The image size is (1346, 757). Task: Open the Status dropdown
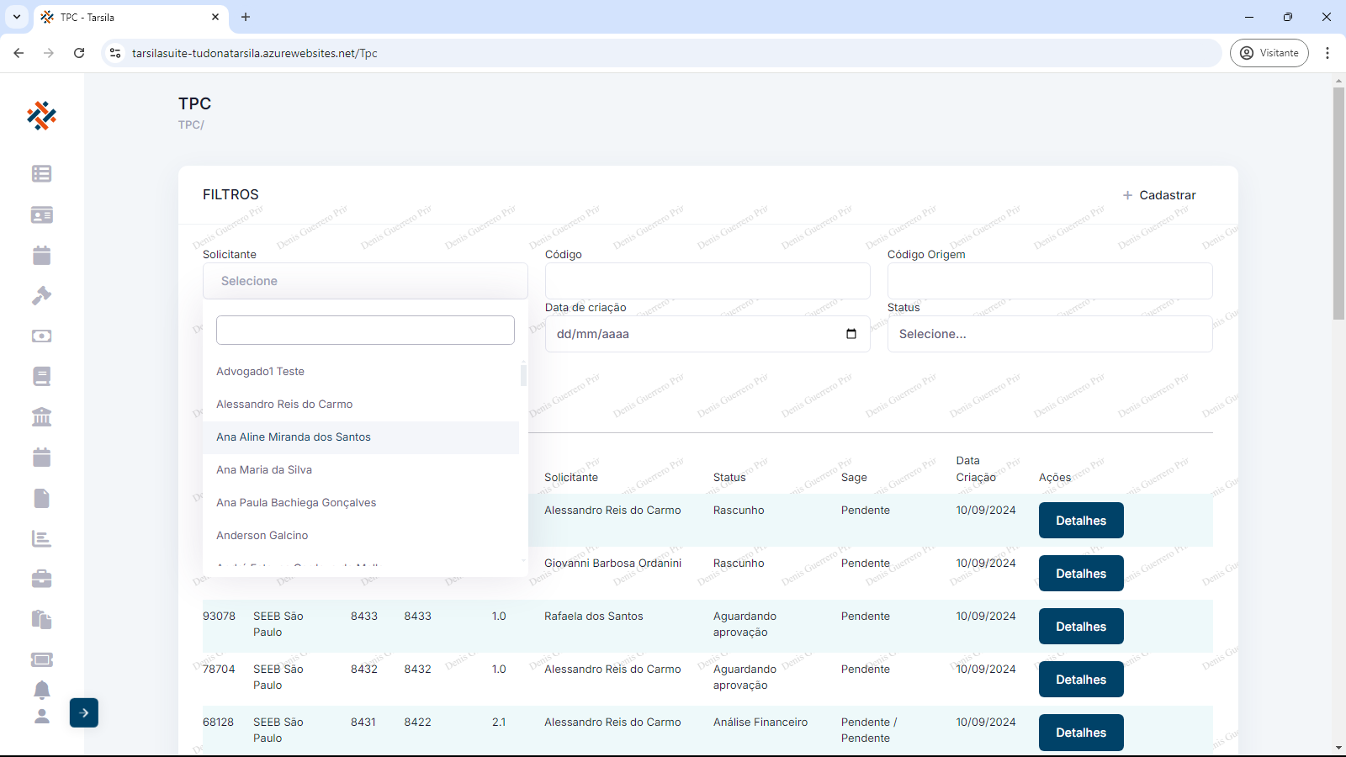tap(1049, 334)
